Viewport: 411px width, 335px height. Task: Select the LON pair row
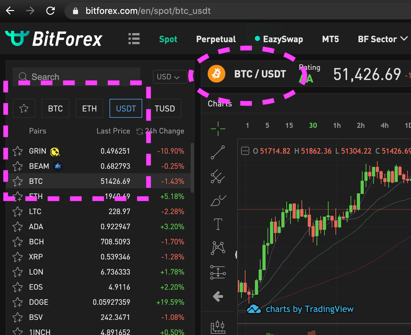point(99,272)
